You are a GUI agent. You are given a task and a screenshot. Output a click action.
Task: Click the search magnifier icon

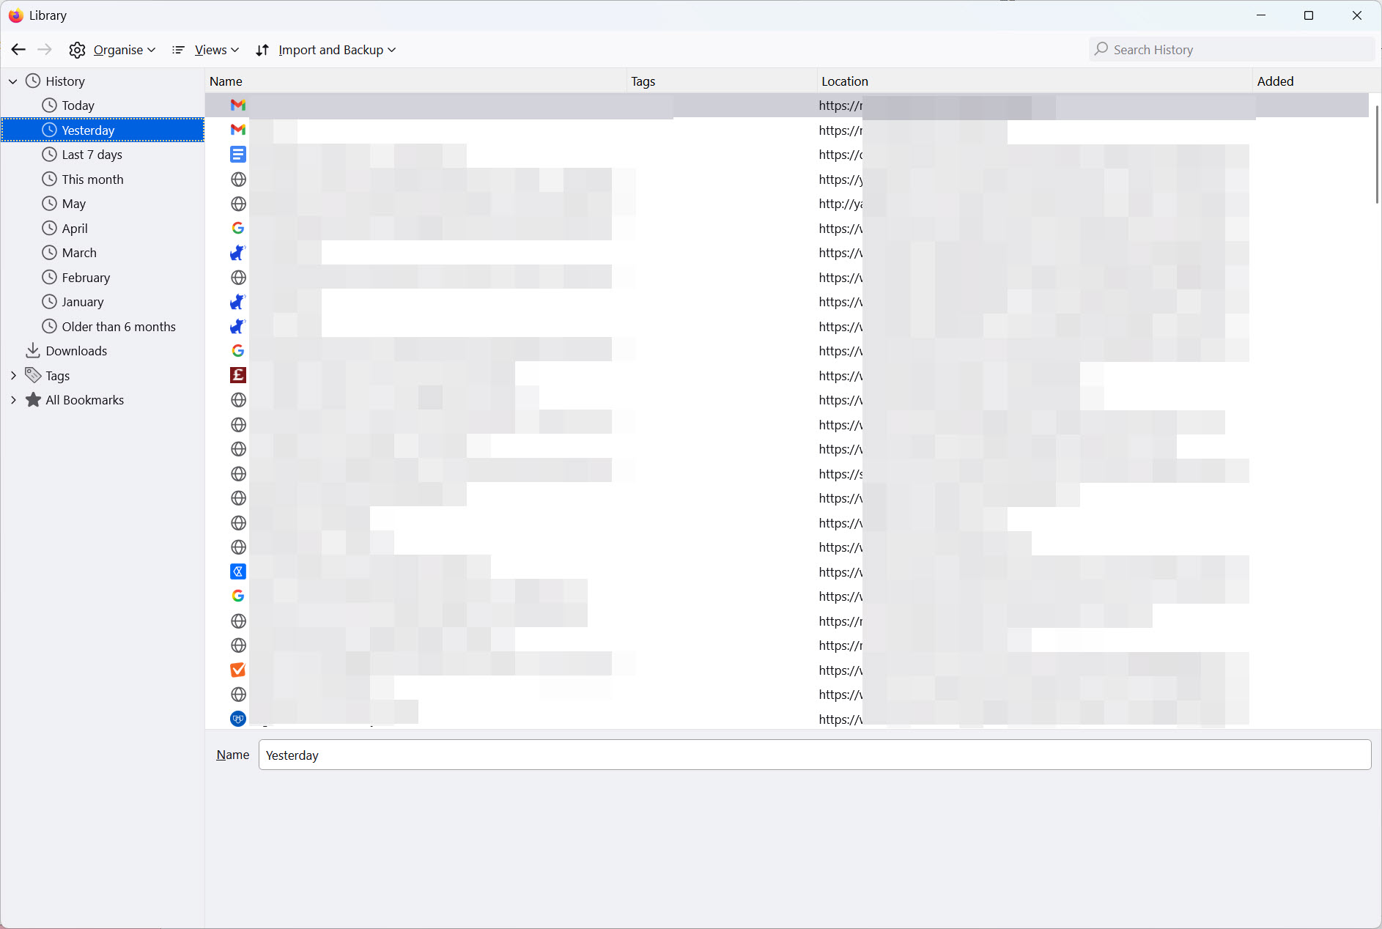pos(1101,49)
